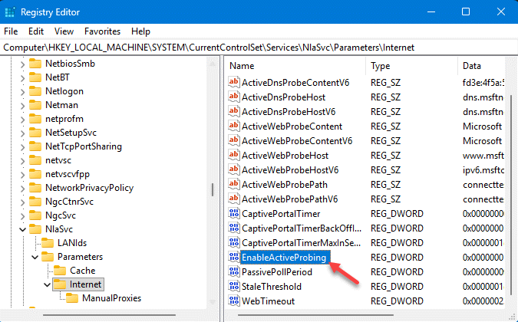Image resolution: width=518 pixels, height=322 pixels.
Task: Open the Edit menu
Action: (36, 31)
